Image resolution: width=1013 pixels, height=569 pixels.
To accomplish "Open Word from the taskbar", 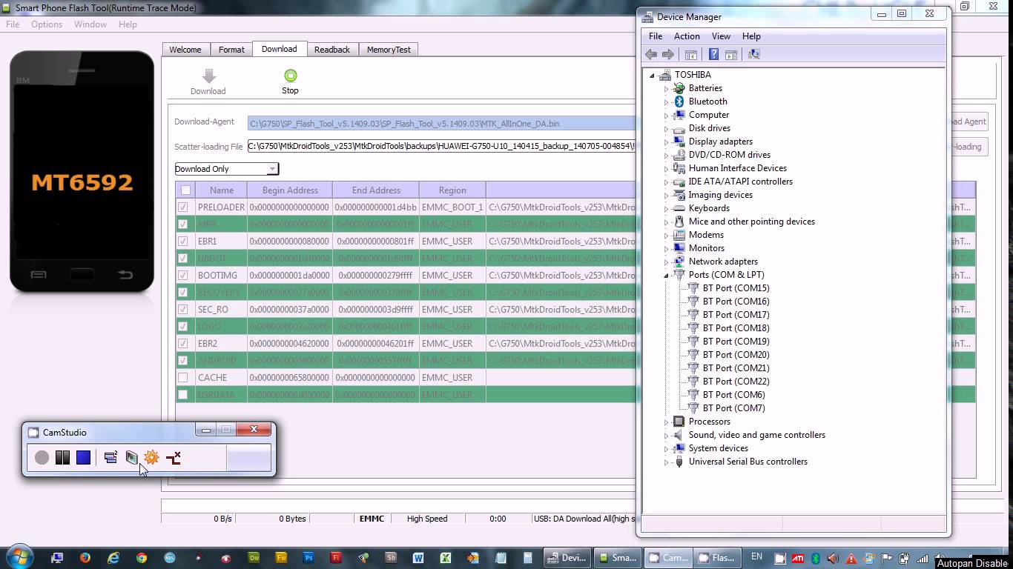I will tap(418, 557).
